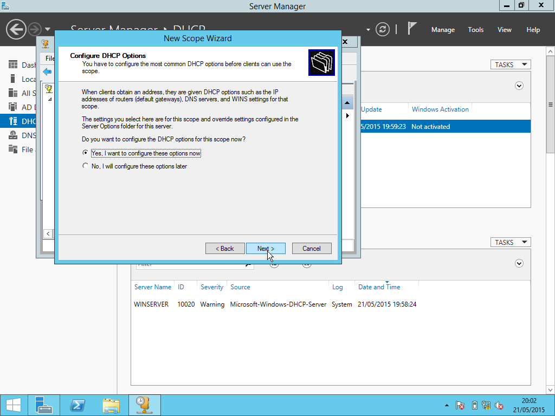Sort by Windows Activation column

coord(440,109)
